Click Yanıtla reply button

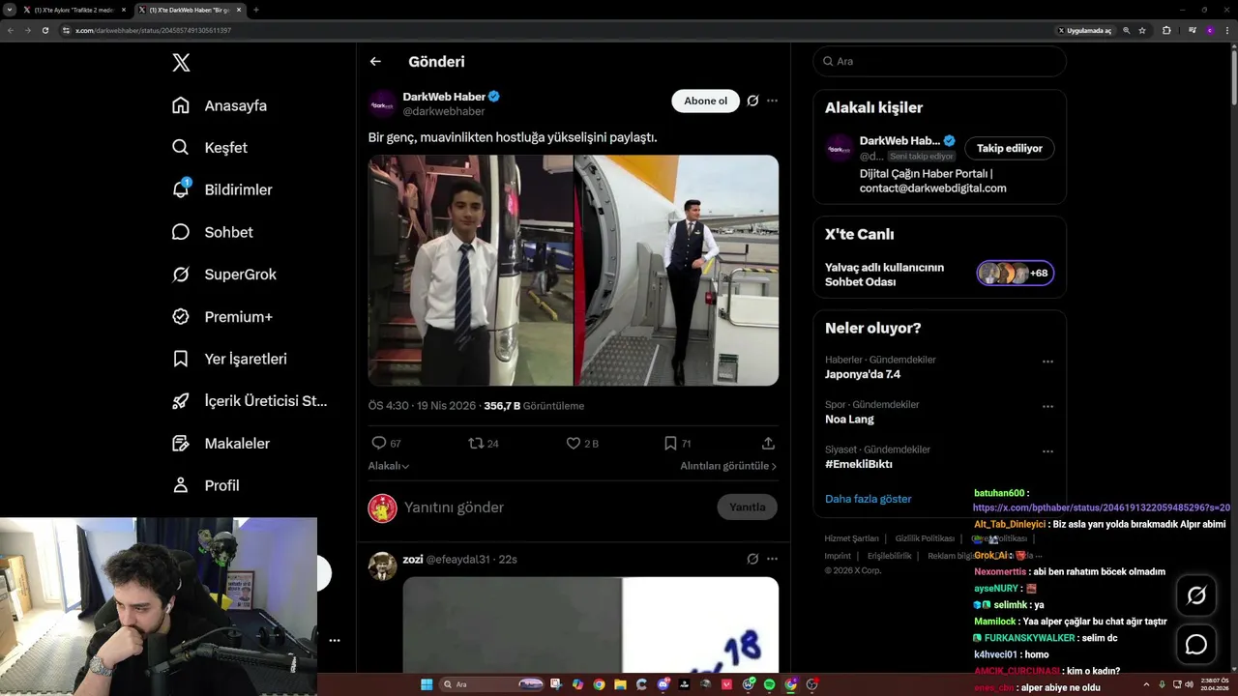coord(747,507)
